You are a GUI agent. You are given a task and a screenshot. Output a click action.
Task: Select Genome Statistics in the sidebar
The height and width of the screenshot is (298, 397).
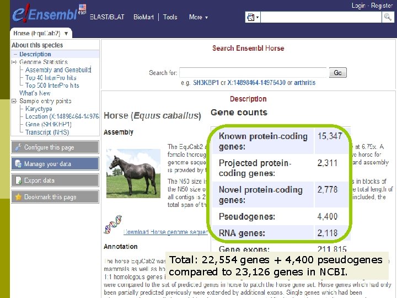44,62
